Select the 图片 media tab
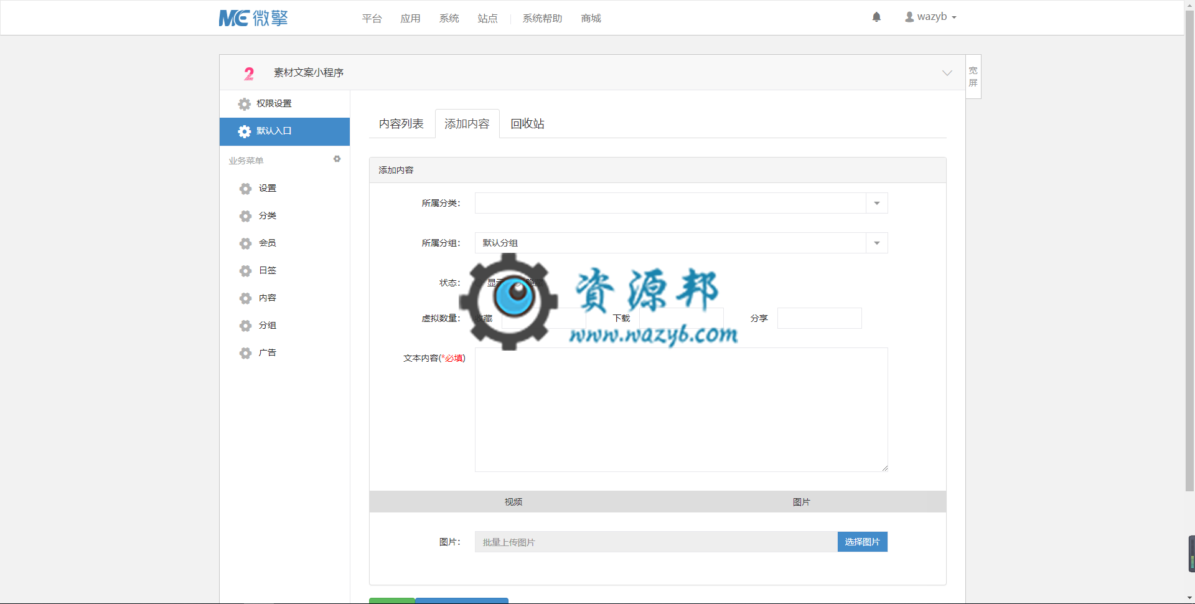The width and height of the screenshot is (1195, 604). click(802, 502)
